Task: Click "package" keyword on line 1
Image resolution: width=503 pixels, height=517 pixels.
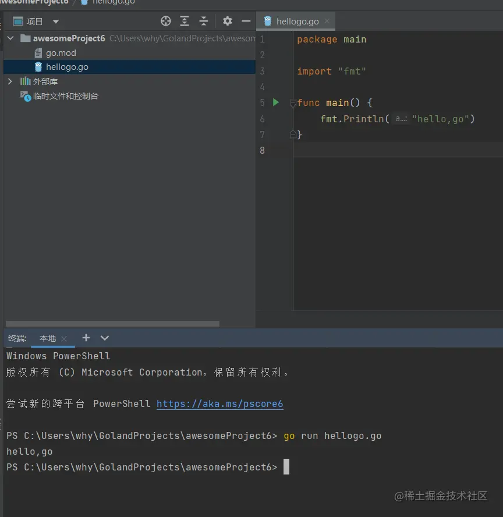Action: pyautogui.click(x=317, y=39)
